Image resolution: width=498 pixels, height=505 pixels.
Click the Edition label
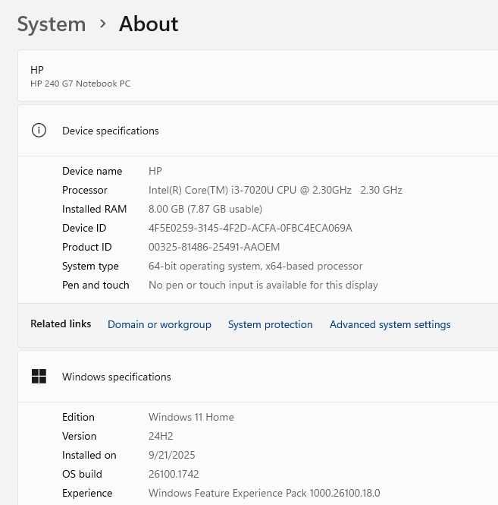pos(78,417)
